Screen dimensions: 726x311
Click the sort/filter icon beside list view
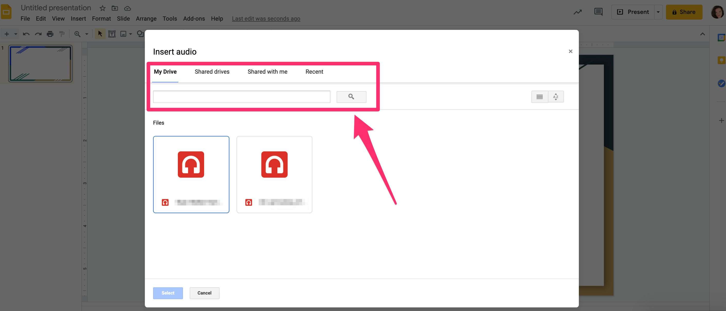(556, 96)
